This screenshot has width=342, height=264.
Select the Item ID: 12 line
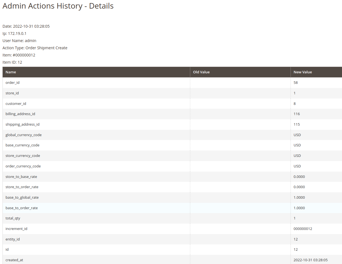[12, 62]
